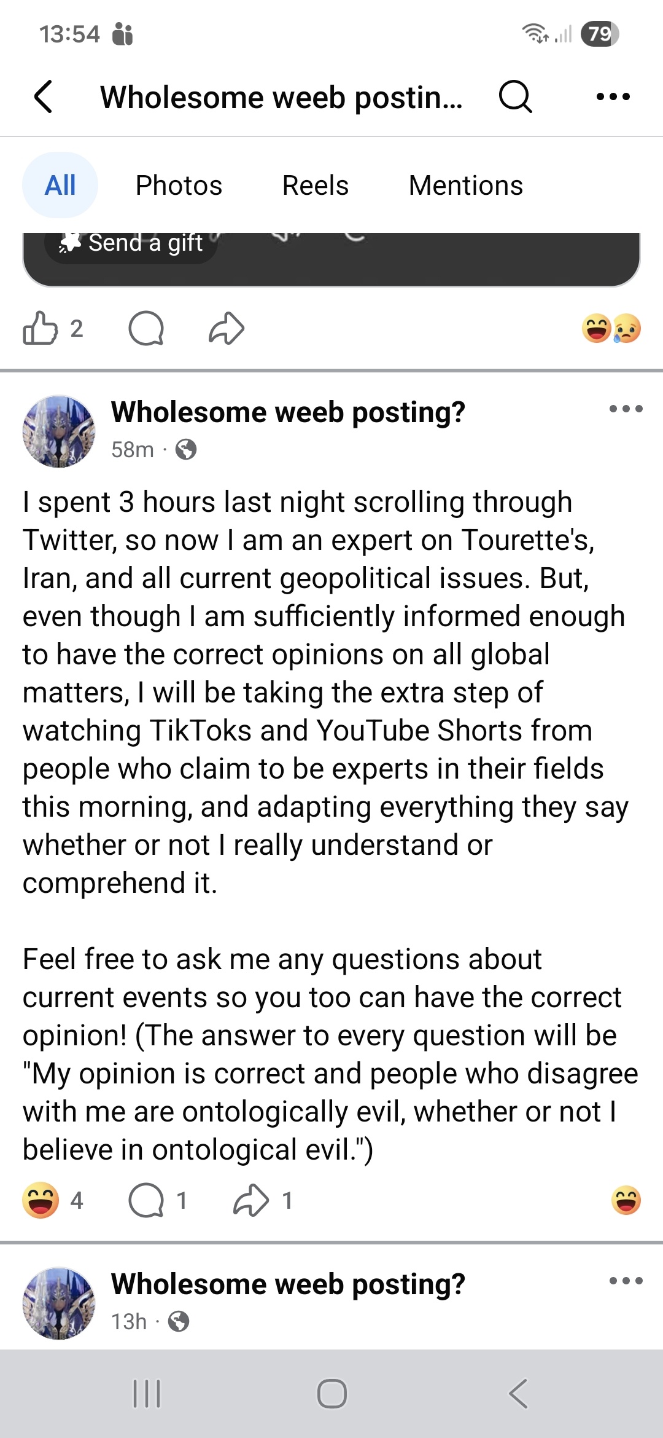Open the page options three-dot menu

tap(613, 97)
